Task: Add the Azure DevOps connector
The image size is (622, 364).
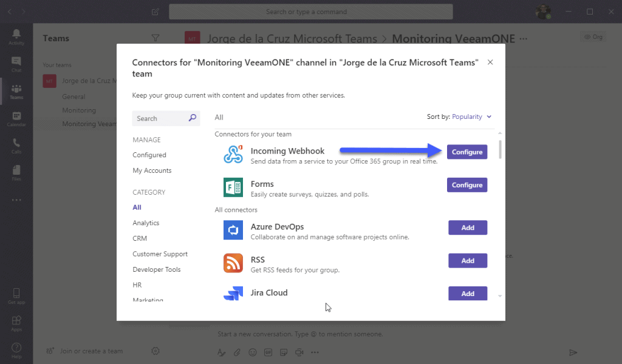Action: click(x=468, y=227)
